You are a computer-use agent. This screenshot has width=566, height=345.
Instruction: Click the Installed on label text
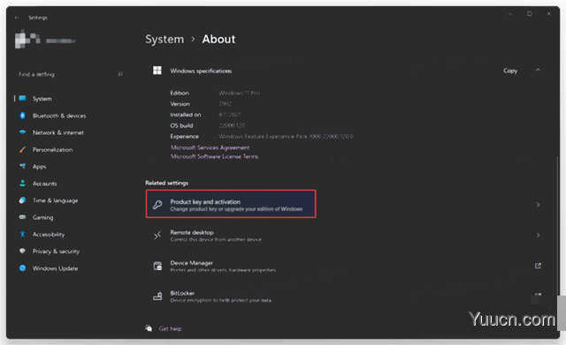186,115
